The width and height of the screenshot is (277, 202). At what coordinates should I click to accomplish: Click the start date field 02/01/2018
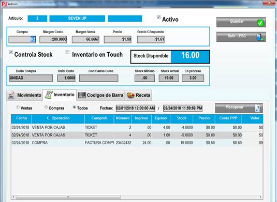pos(136,108)
